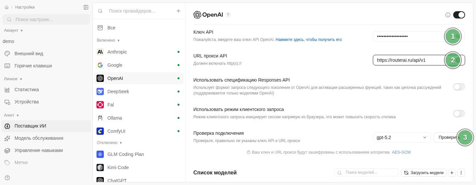Click the plus icon in model list
Screen dimensions: 476x185
click(452, 173)
